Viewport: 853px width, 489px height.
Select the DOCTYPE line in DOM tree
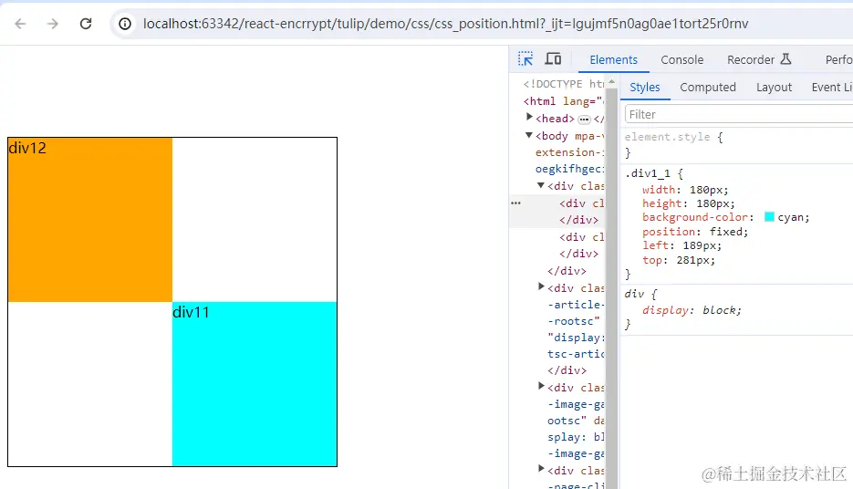coord(564,84)
